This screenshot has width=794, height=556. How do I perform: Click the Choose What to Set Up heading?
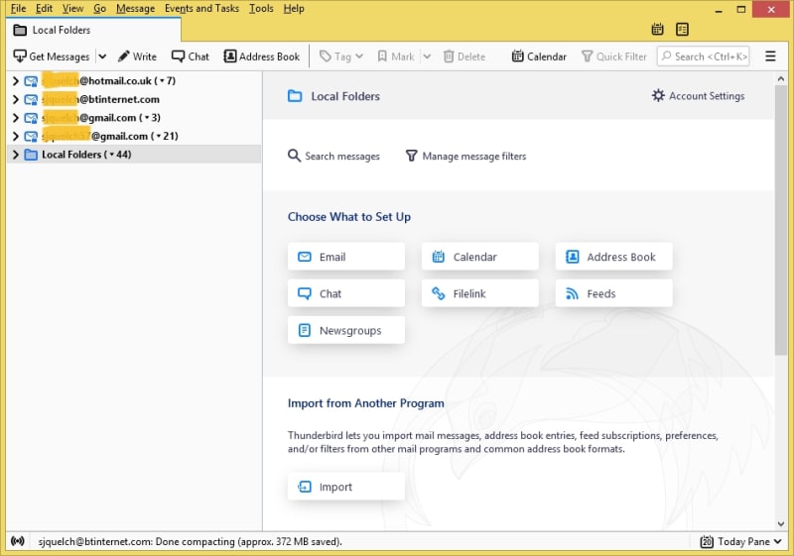tap(349, 217)
